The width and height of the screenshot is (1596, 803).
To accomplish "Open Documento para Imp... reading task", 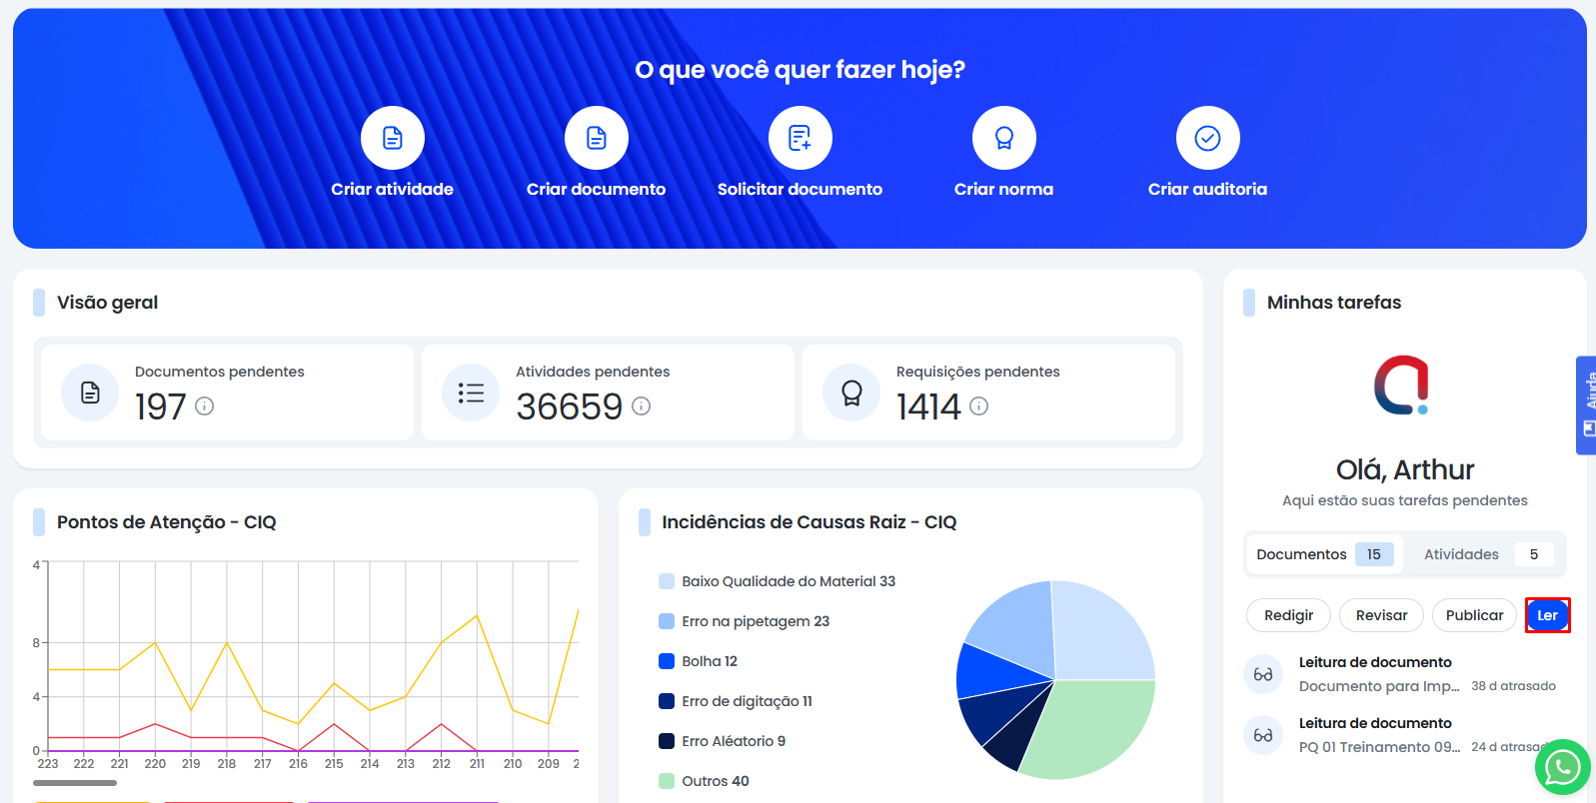I will click(x=1379, y=685).
